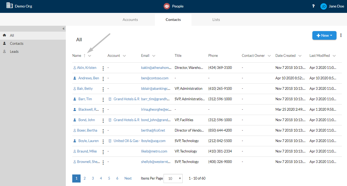Click the Demo Org building icon
Image resolution: width=347 pixels, height=186 pixels.
[10, 5]
